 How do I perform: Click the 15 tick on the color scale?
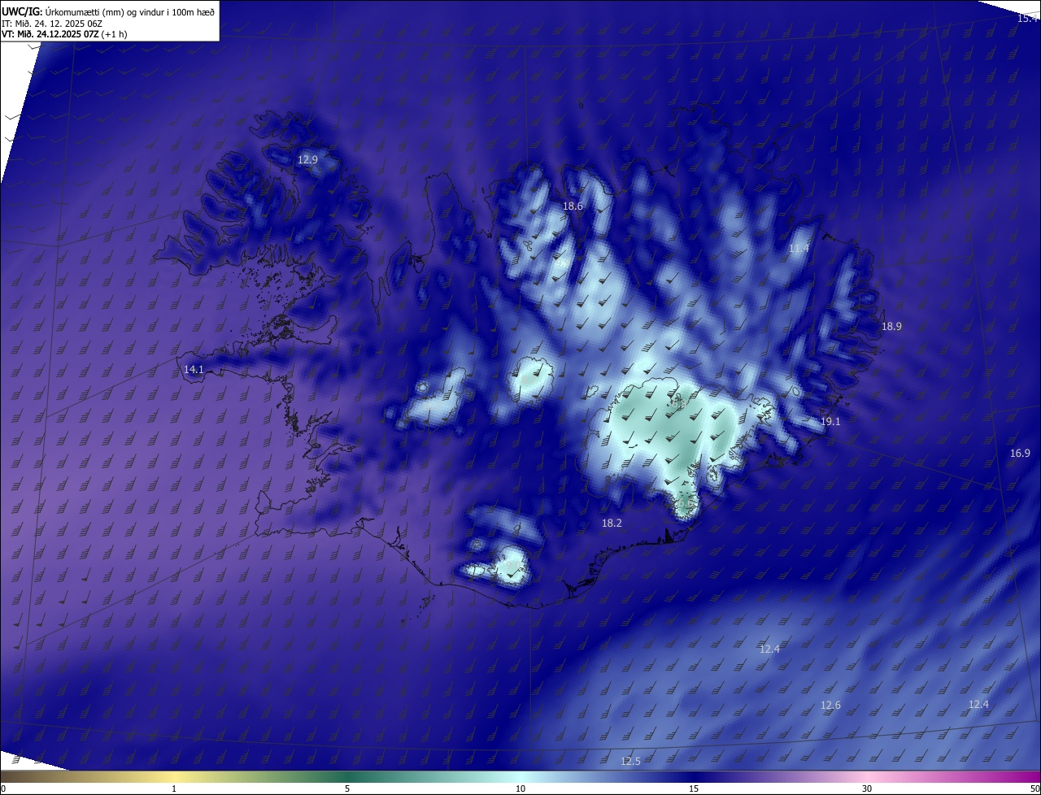pyautogui.click(x=694, y=788)
